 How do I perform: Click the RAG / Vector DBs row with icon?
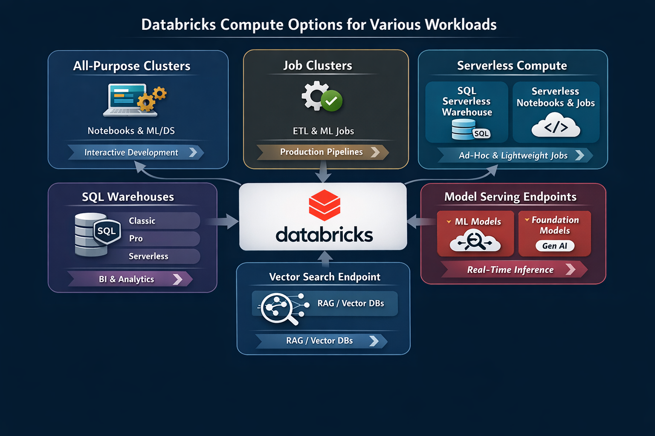[x=325, y=304]
